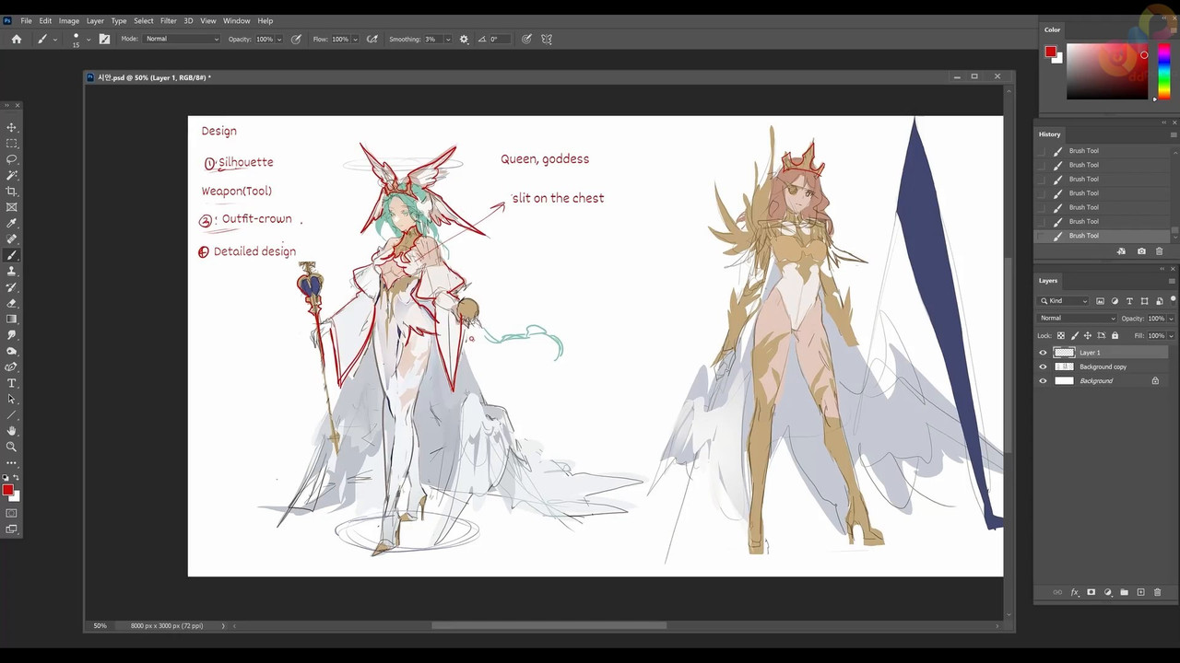1180x663 pixels.
Task: Open layer blend mode Normal dropdown
Action: coord(1077,319)
